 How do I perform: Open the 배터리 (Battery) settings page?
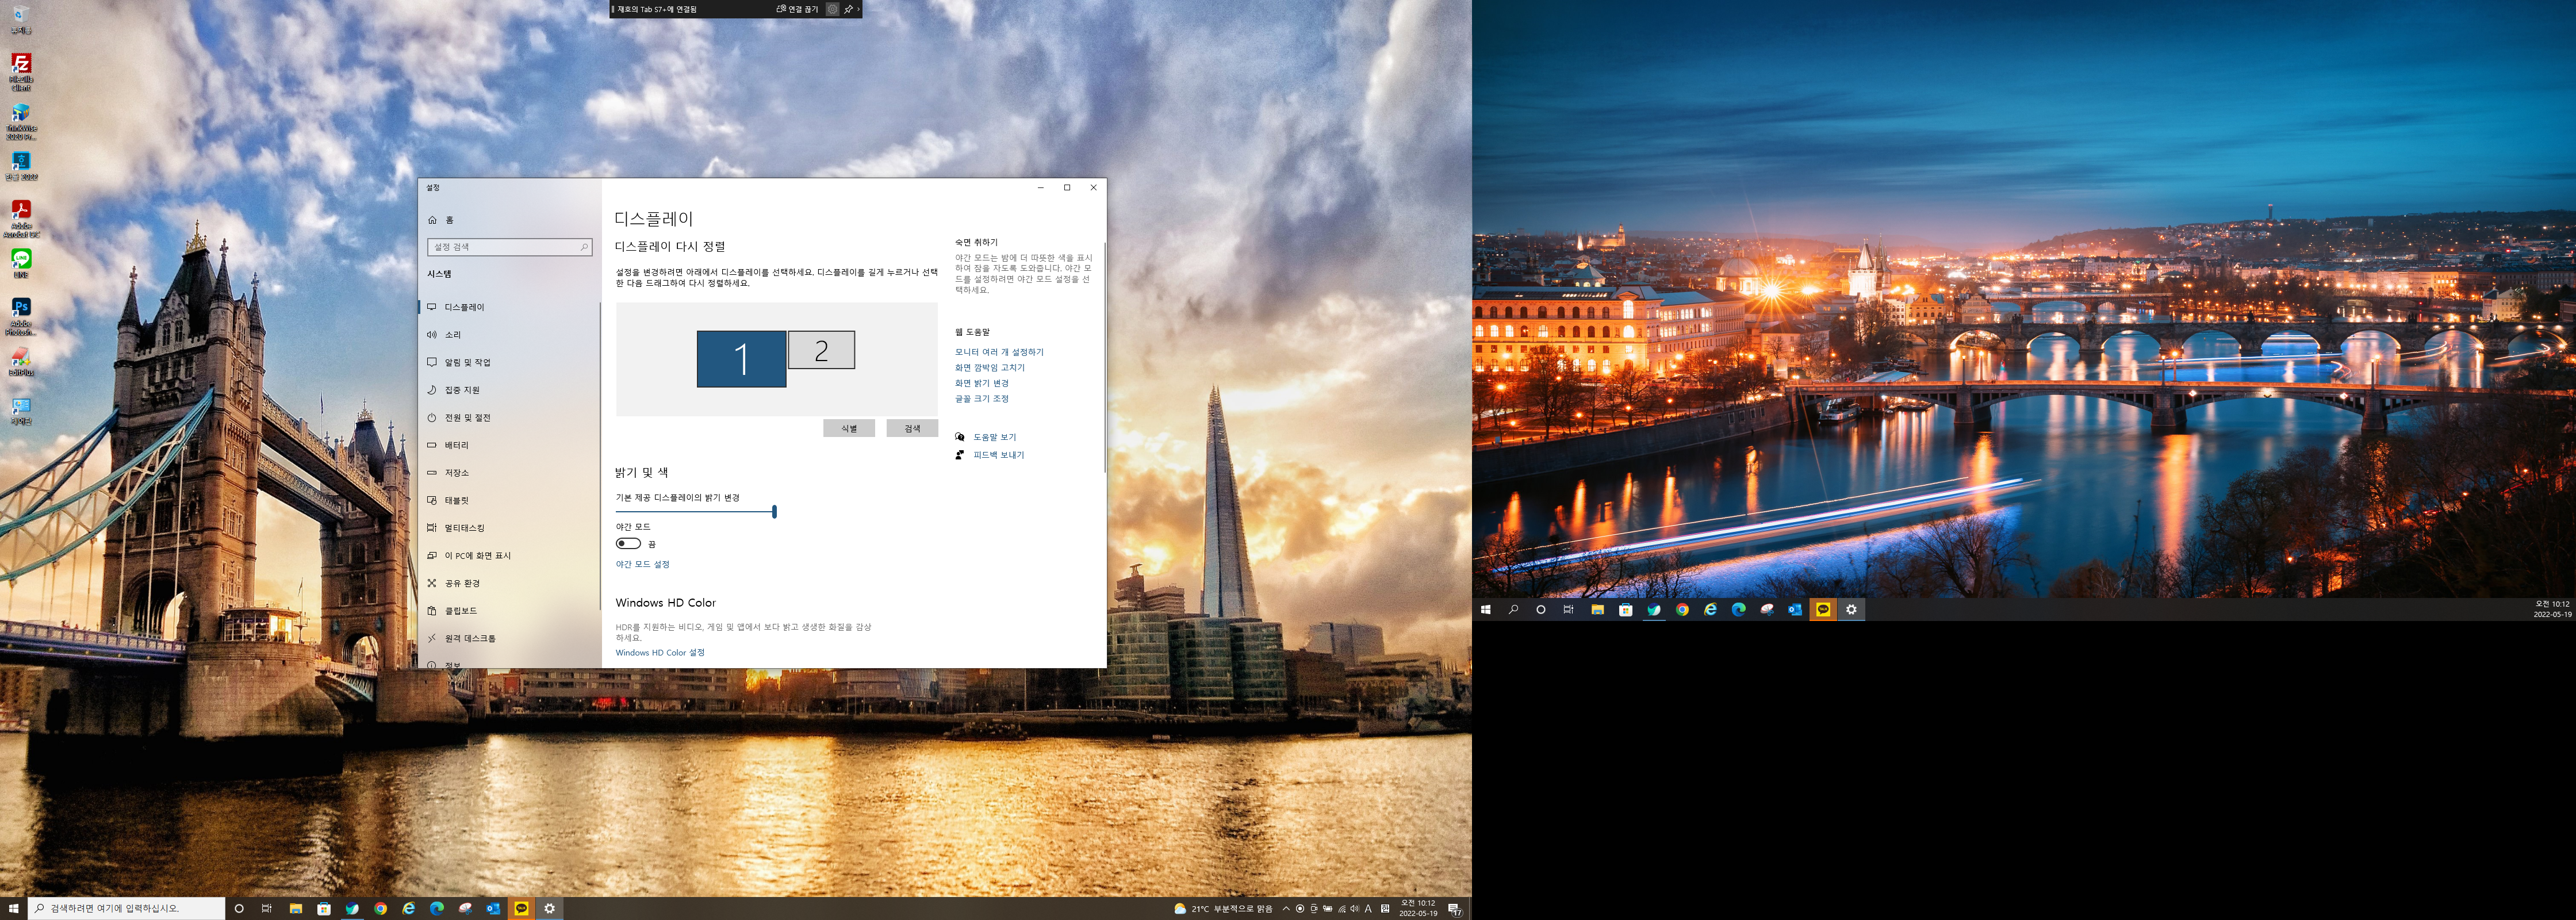tap(456, 445)
